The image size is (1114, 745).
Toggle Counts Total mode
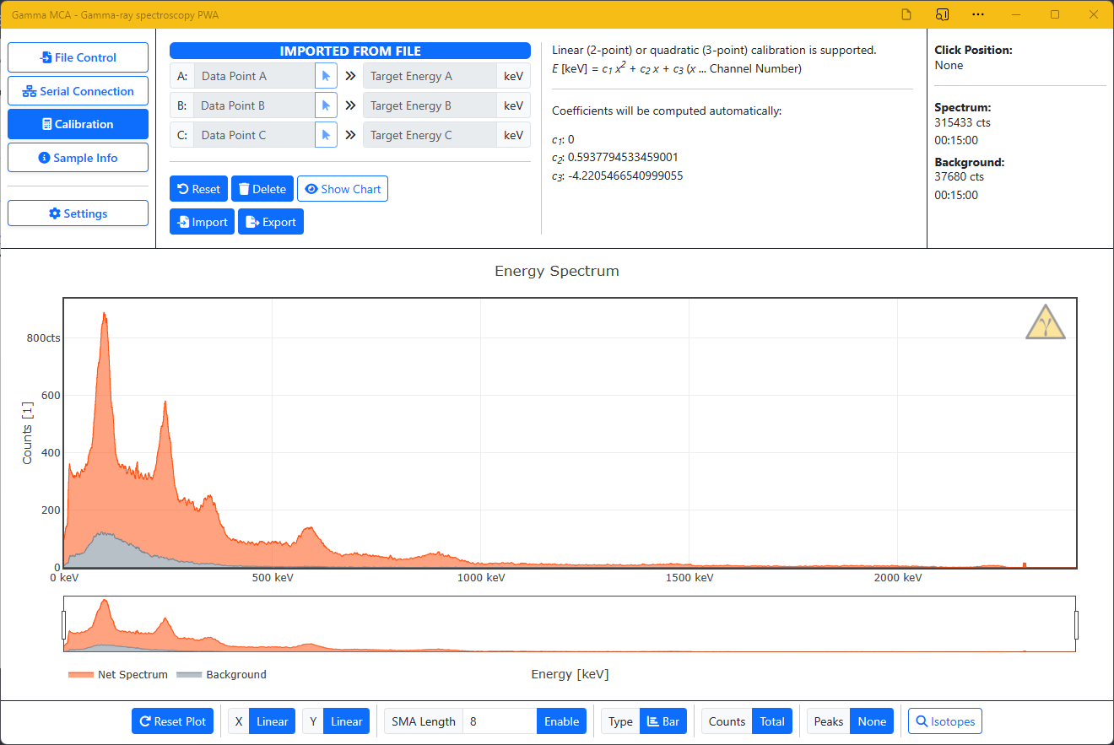tap(772, 721)
